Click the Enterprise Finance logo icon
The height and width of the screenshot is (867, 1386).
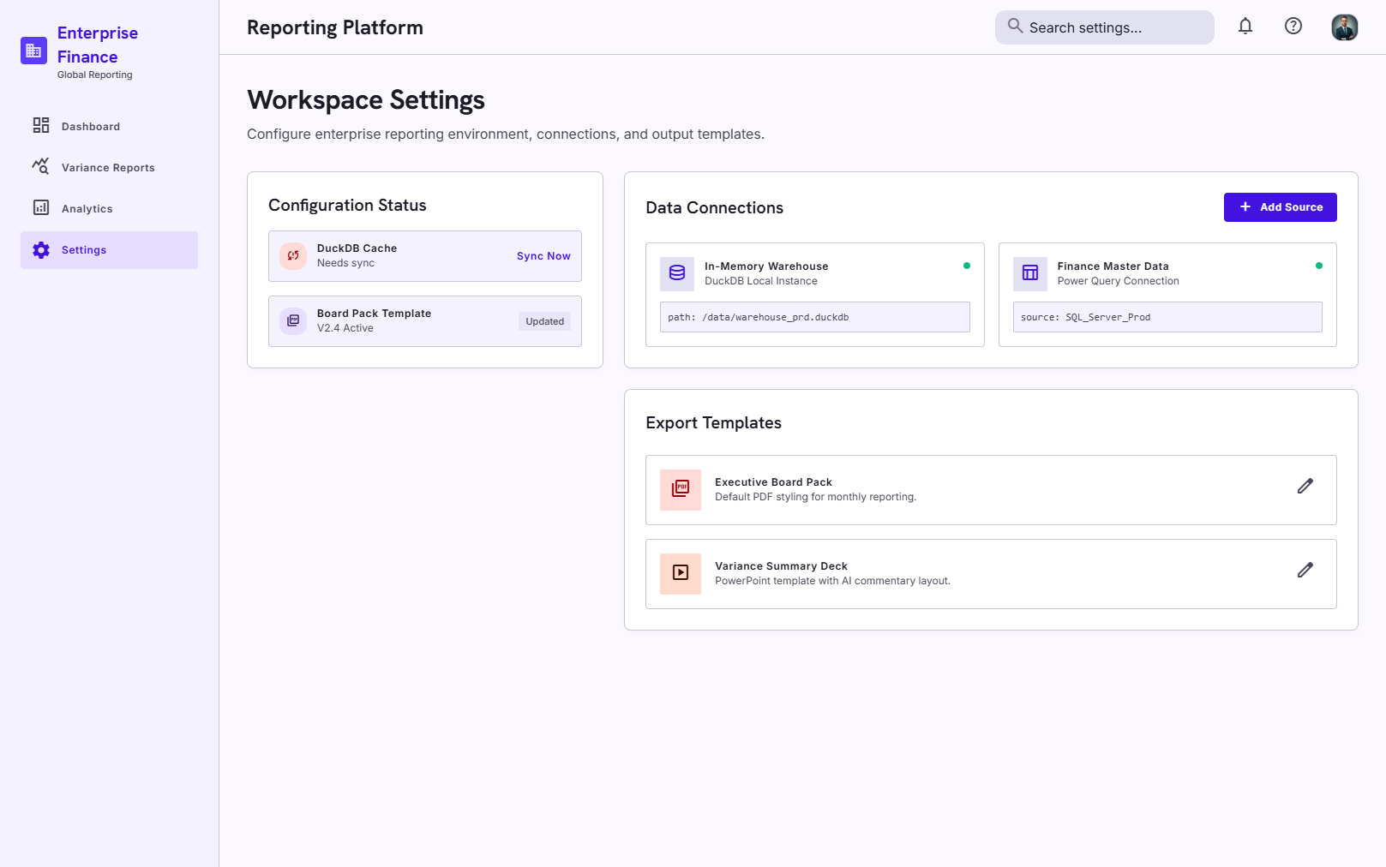click(x=33, y=51)
